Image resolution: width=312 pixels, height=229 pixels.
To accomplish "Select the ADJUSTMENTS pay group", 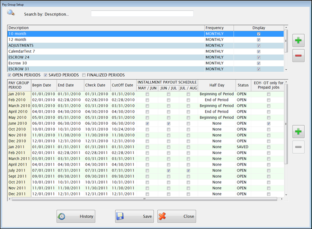I will tap(146, 45).
